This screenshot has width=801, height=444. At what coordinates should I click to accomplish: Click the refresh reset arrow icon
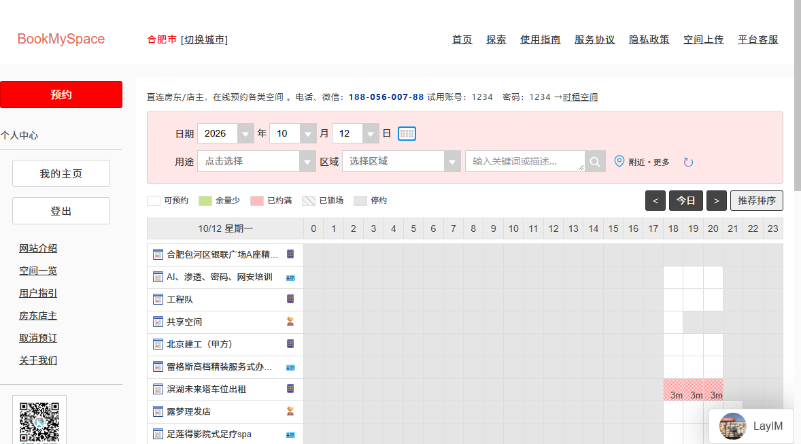point(688,162)
